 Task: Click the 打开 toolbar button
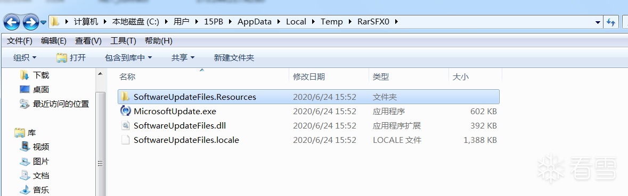point(71,58)
